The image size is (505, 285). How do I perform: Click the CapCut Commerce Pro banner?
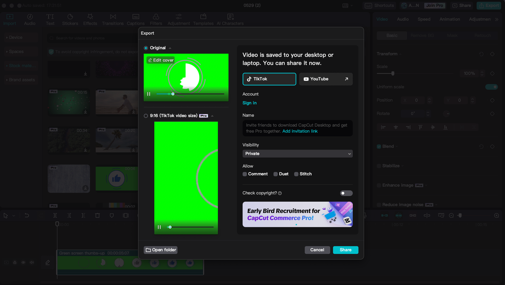297,214
